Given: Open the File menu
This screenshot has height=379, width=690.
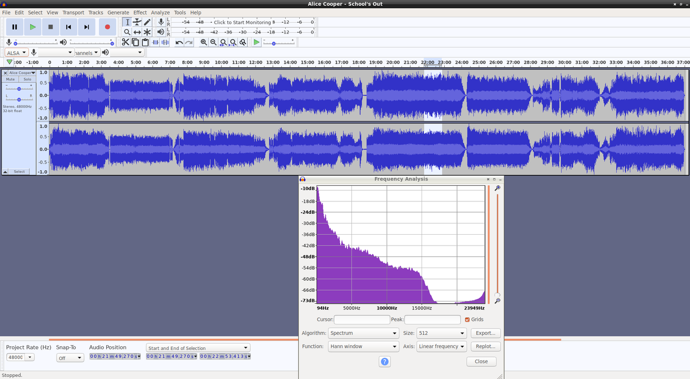Looking at the screenshot, I should click(x=6, y=12).
